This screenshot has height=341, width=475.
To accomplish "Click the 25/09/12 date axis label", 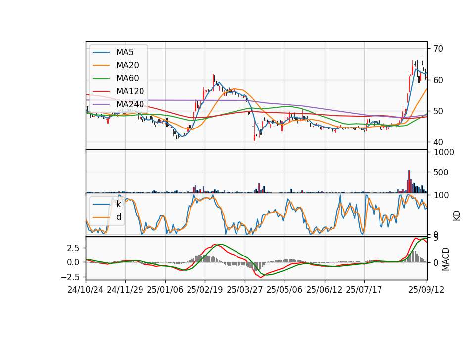I will [x=426, y=290].
